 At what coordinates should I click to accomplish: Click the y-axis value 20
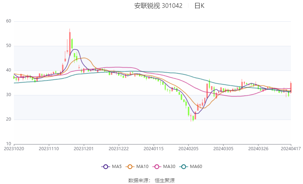click(9, 119)
